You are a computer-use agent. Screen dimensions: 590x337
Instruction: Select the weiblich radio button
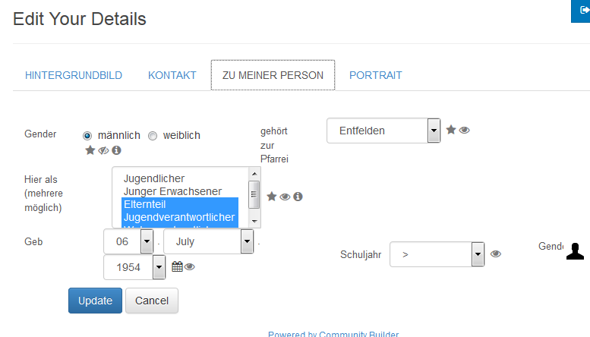[153, 136]
